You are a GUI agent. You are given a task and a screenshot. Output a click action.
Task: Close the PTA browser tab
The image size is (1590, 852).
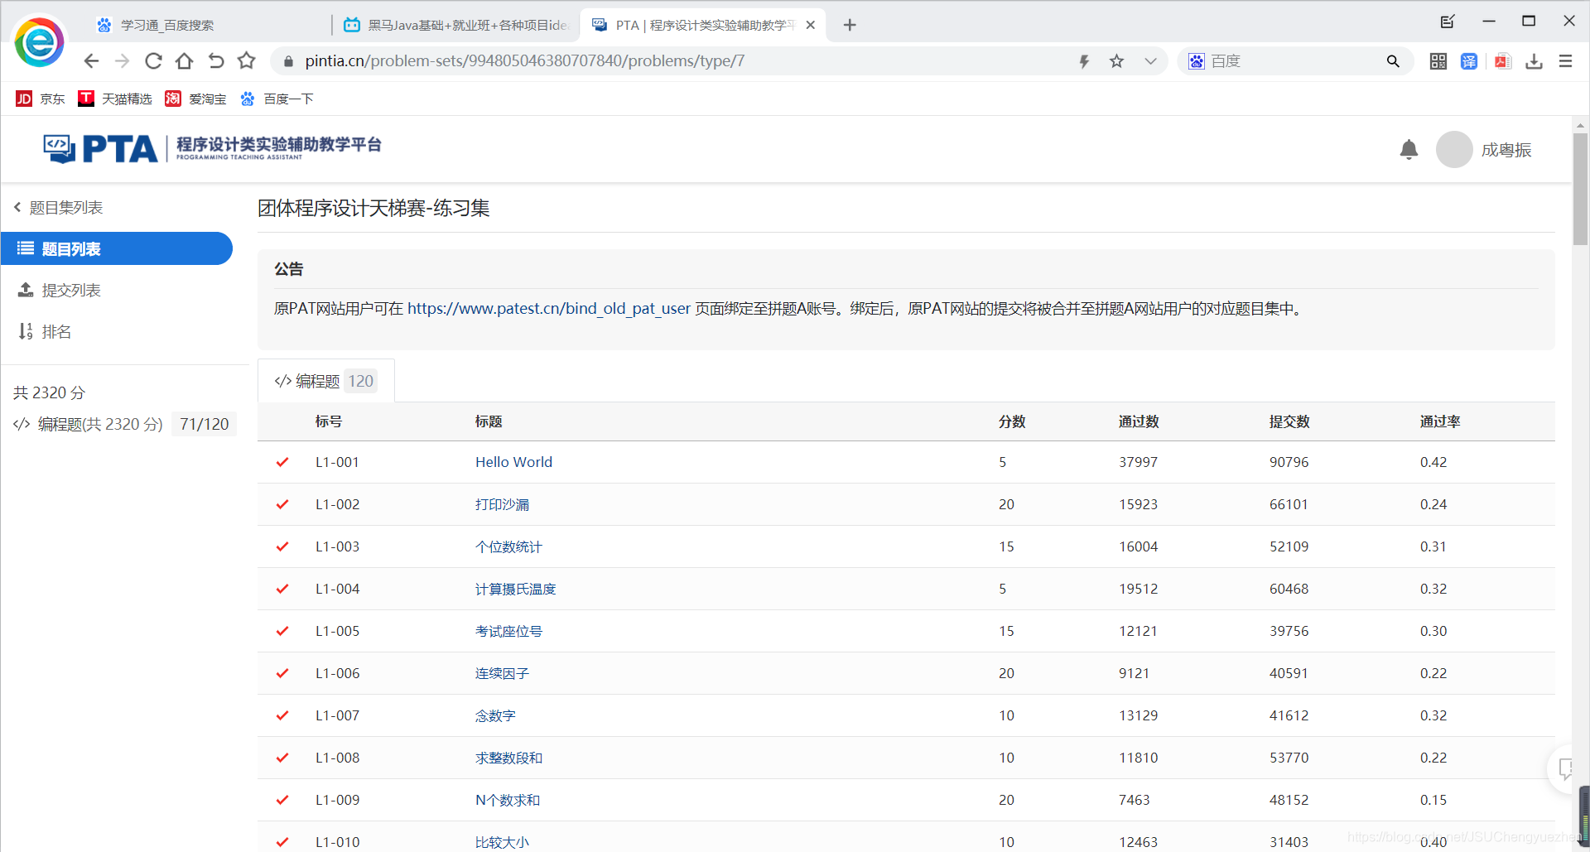point(810,25)
